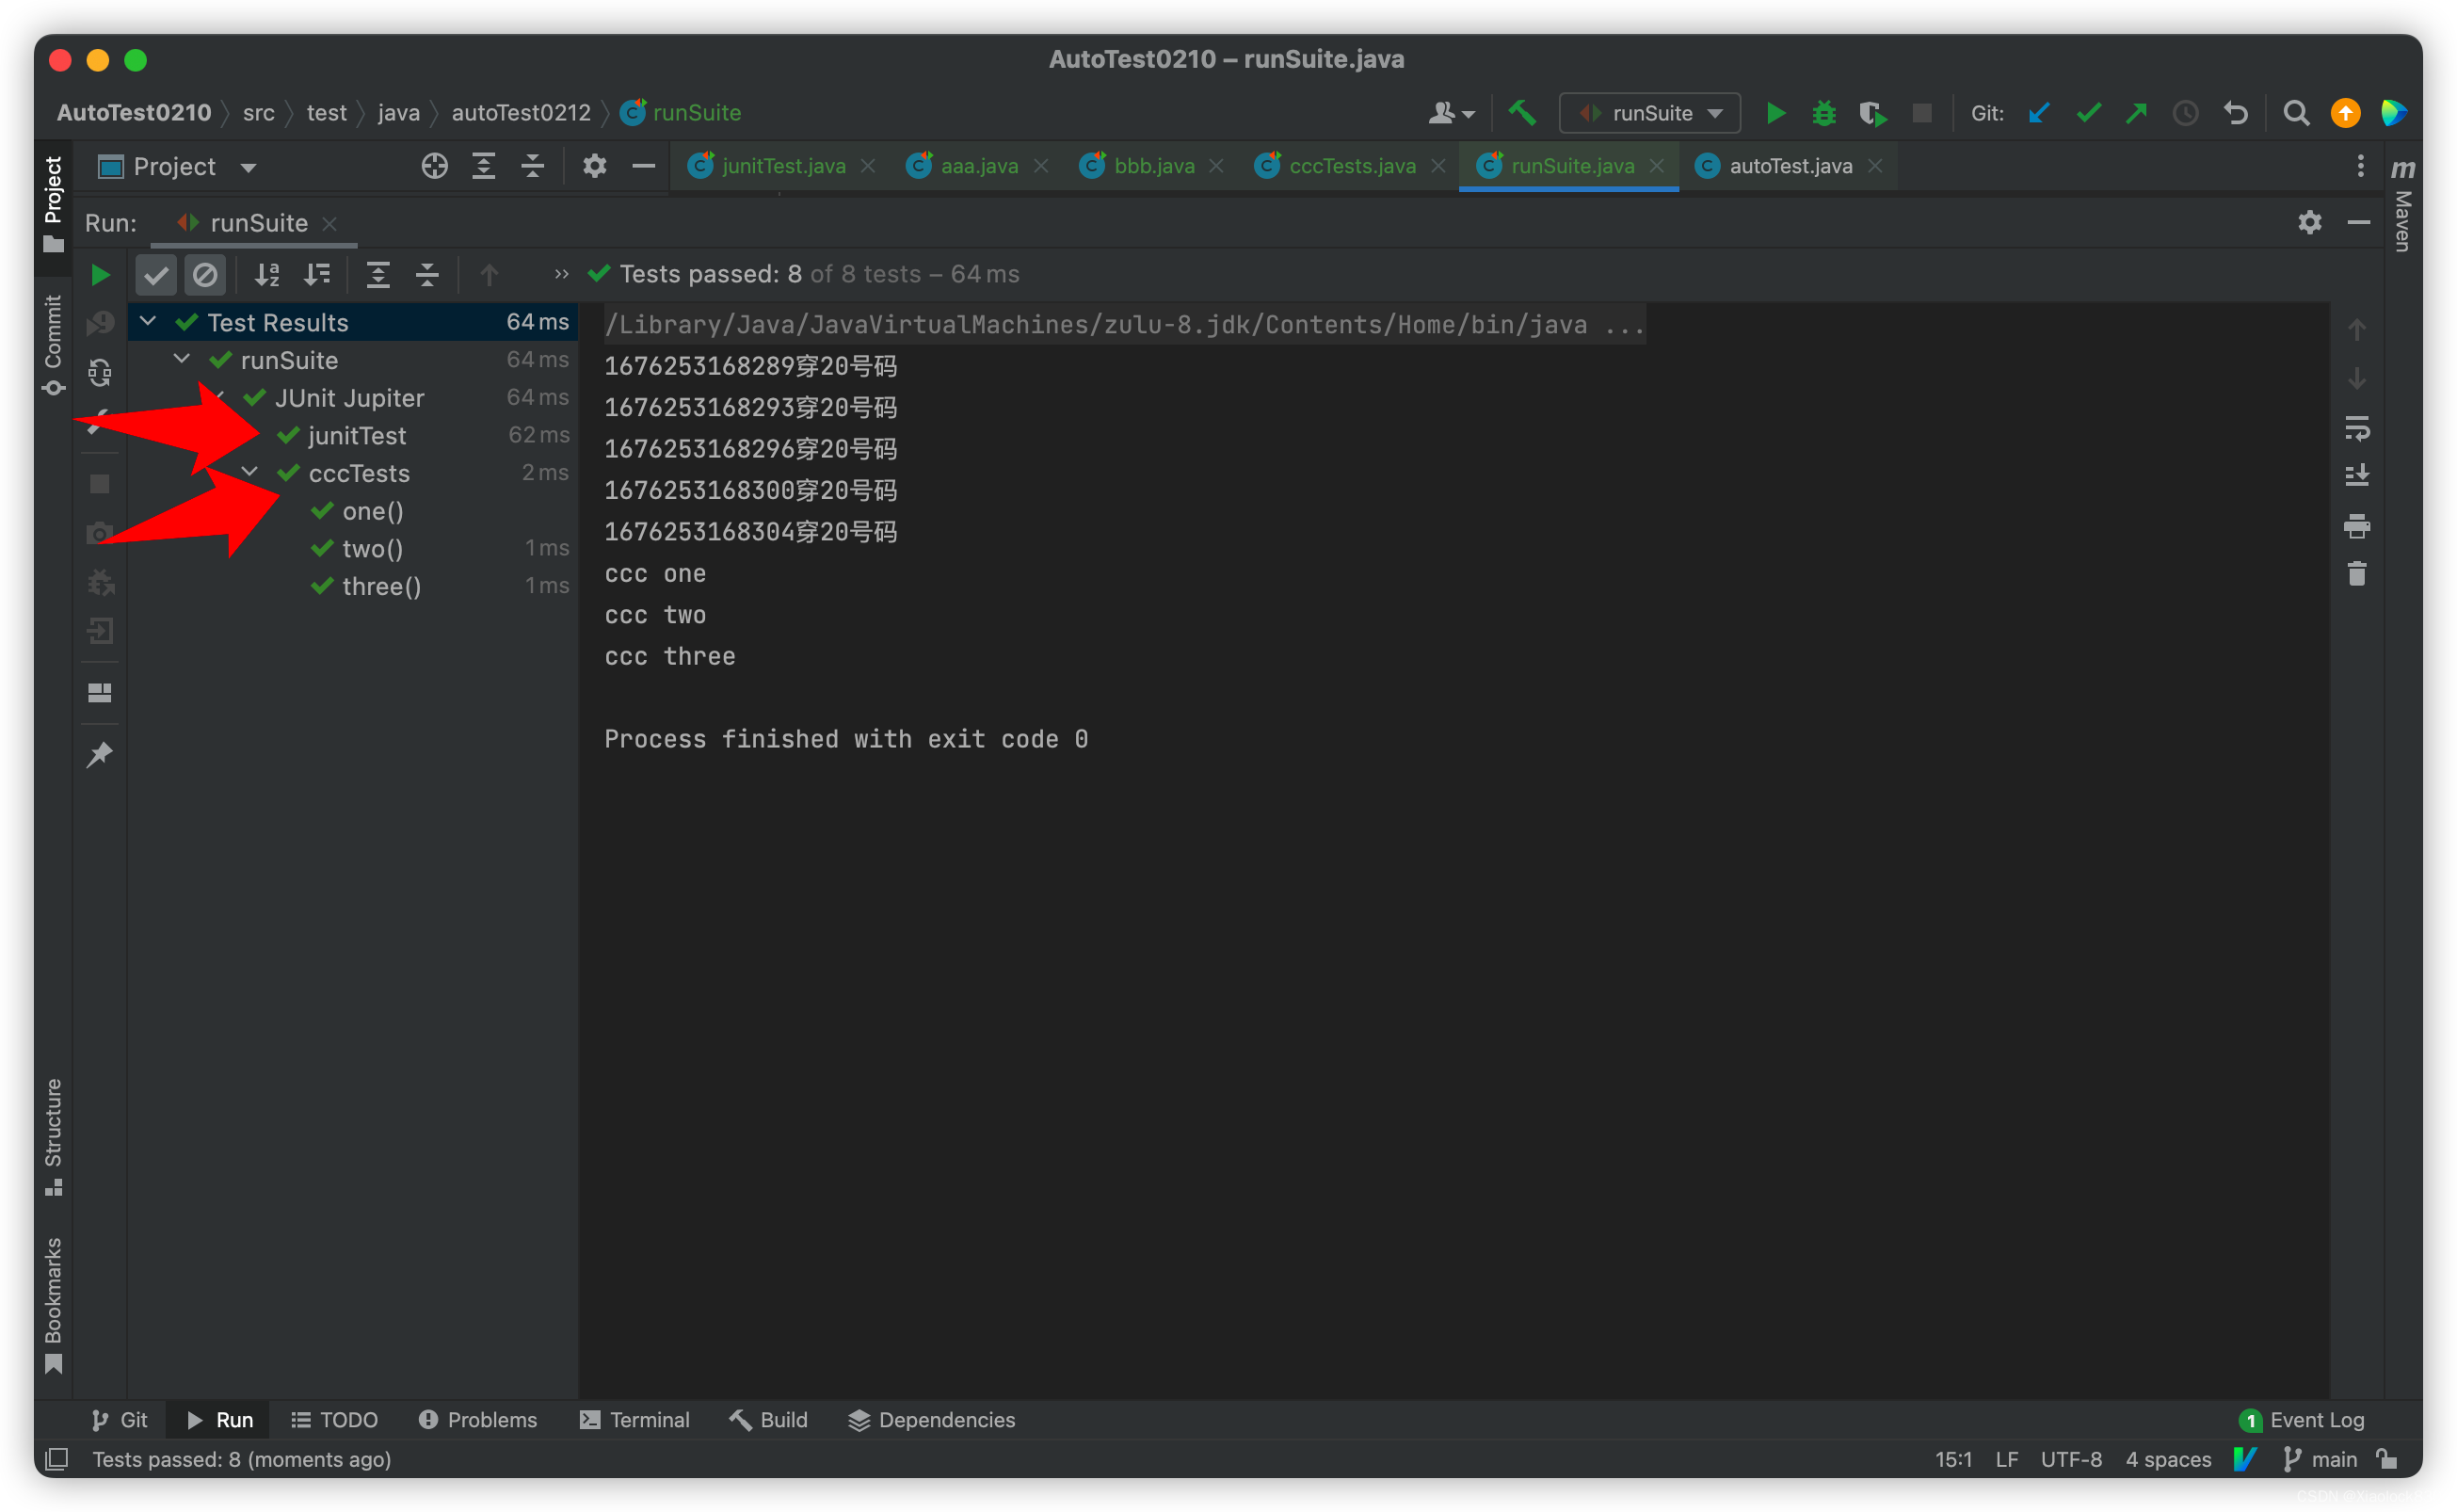Pin the Run tab with pin icon
Screen dimensions: 2457x1512
[x=100, y=754]
